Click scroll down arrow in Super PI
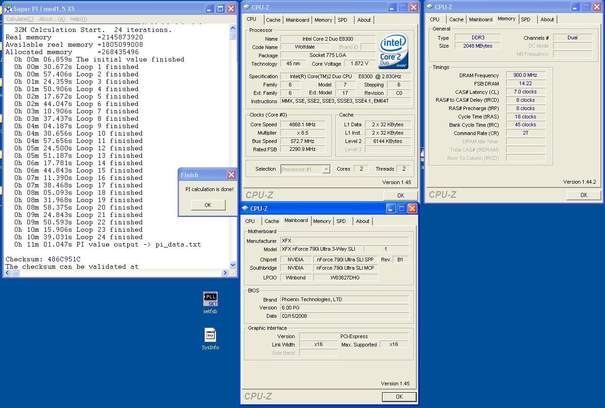This screenshot has width=605, height=408. pos(233,265)
